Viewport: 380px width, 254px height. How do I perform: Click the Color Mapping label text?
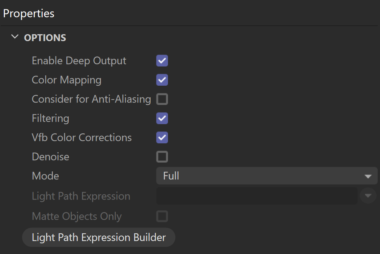(67, 80)
